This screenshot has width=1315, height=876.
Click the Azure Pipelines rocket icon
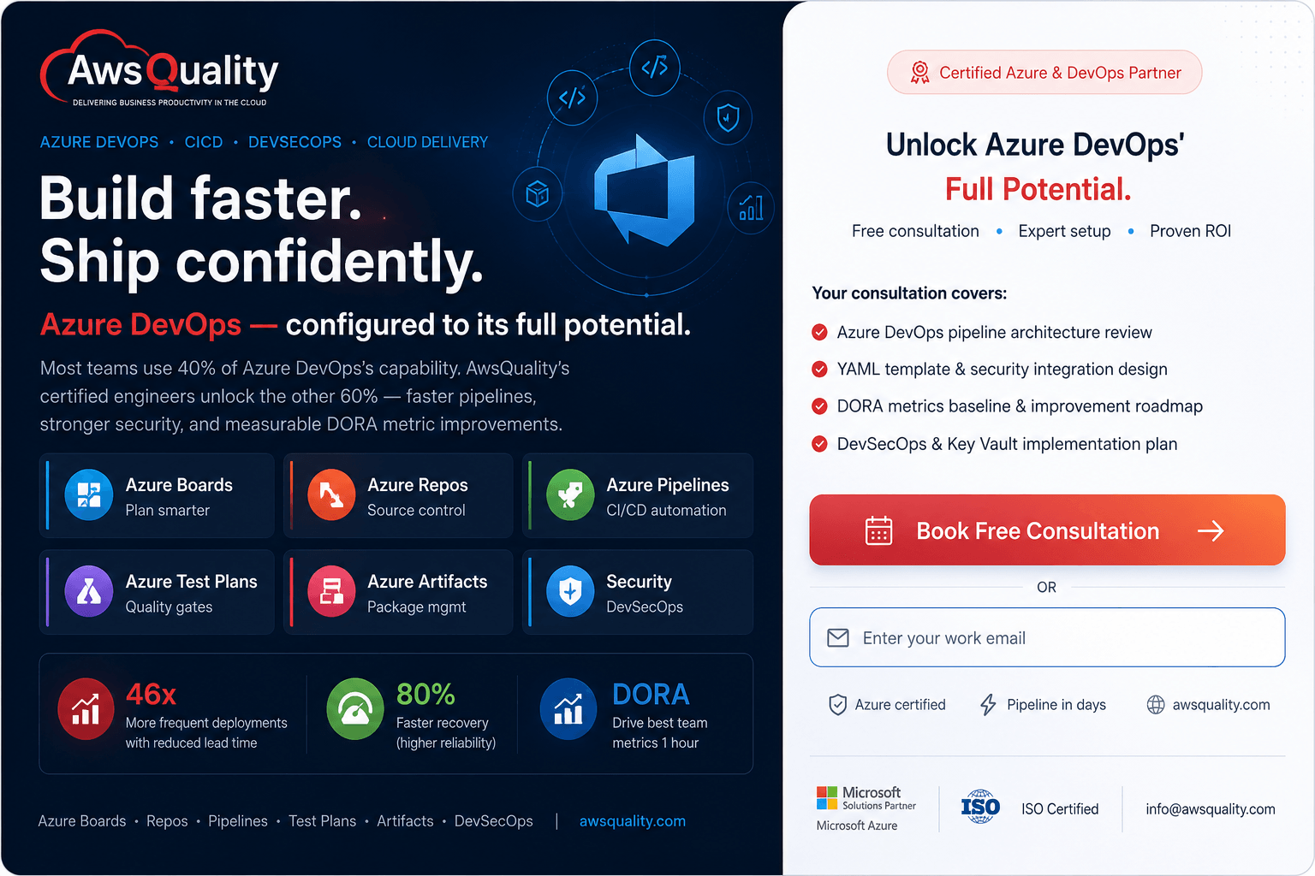click(x=570, y=494)
